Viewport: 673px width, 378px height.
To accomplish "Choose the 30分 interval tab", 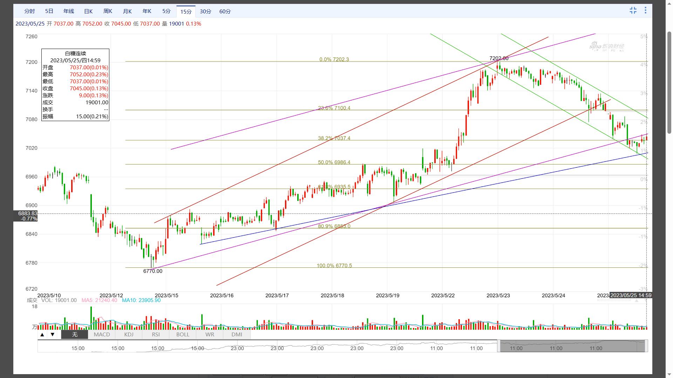I will (x=205, y=11).
